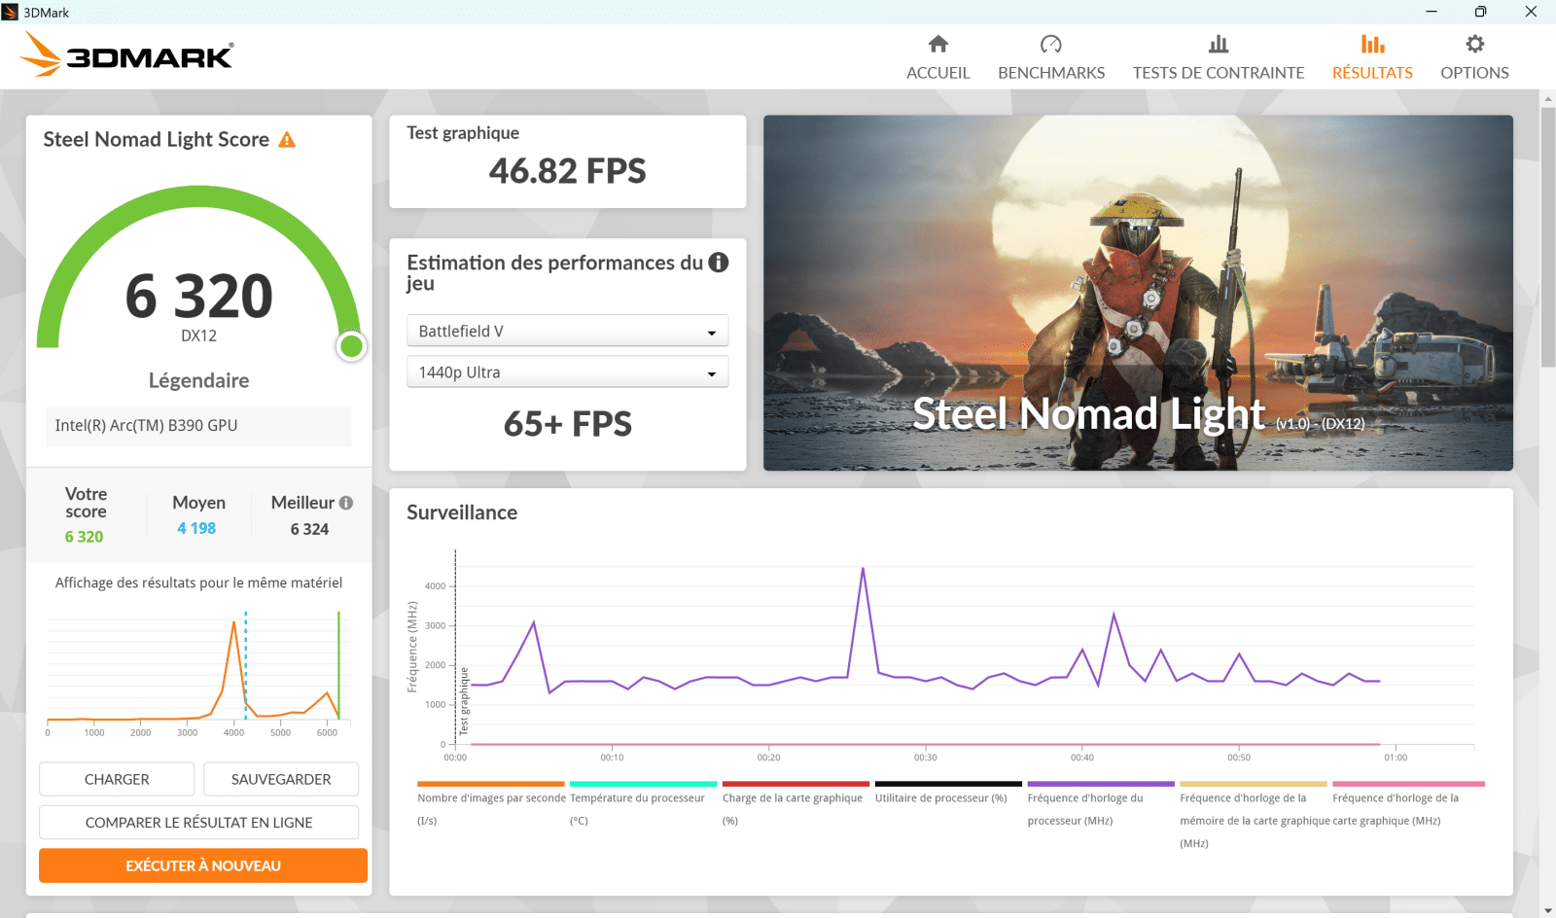Switch to the BENCHMARKS section
1556x918 pixels.
click(x=1050, y=72)
